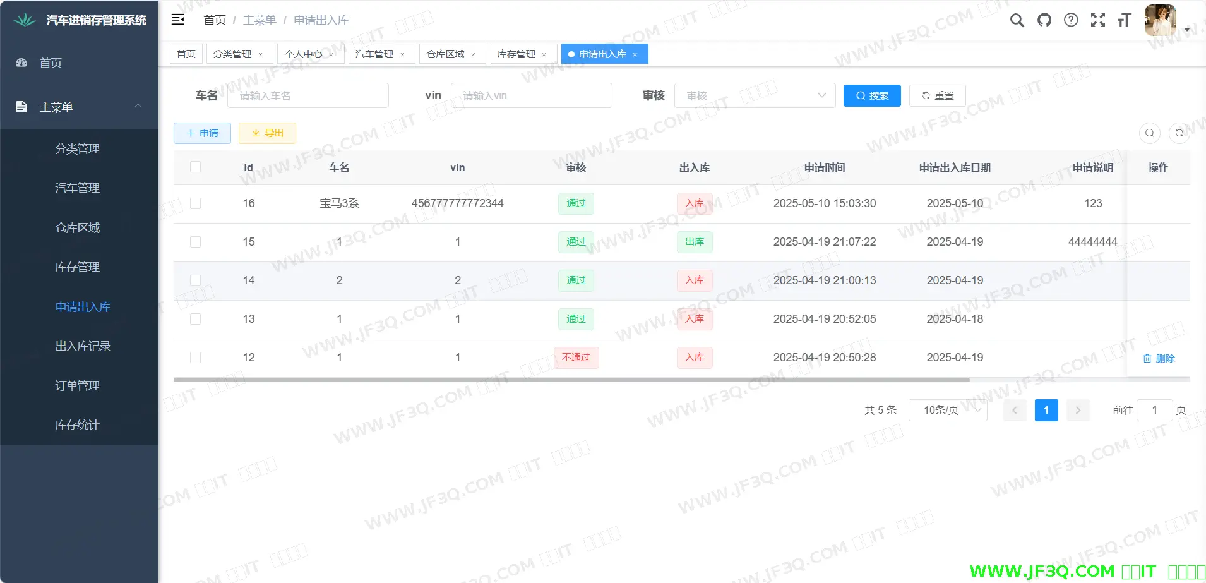Select the checkbox for row id 16

(x=196, y=203)
